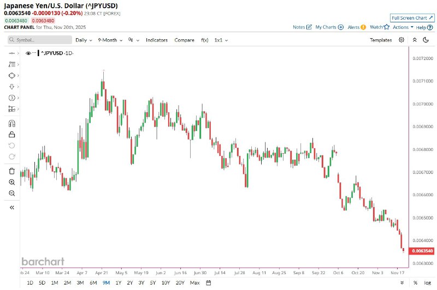Open the date range calendar icon
Viewport: 437px width, 290px height.
click(x=209, y=283)
